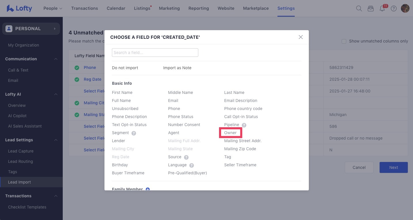Open My Organization in sidebar

24,45
